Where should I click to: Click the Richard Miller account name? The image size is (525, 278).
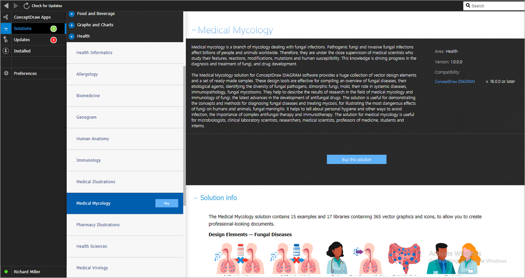27,272
